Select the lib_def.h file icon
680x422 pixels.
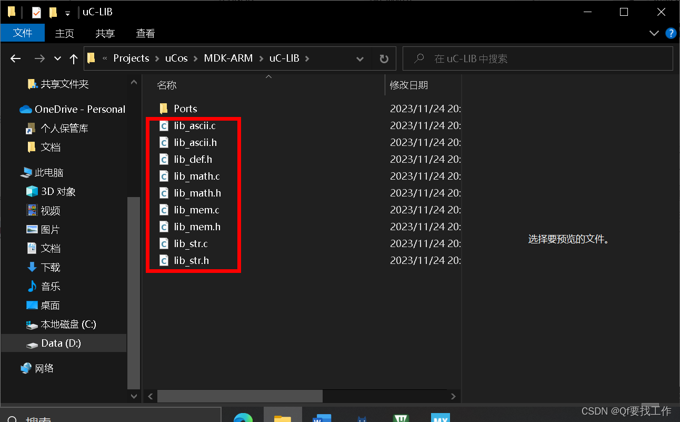pos(164,160)
